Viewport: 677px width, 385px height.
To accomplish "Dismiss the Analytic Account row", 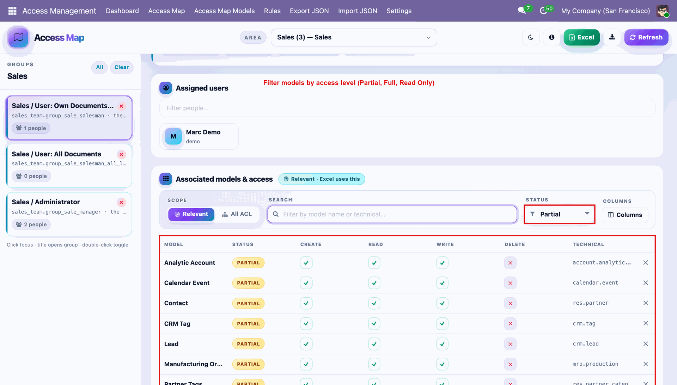I will click(646, 262).
